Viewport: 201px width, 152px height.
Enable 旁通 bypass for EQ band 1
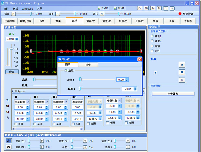point(16,124)
